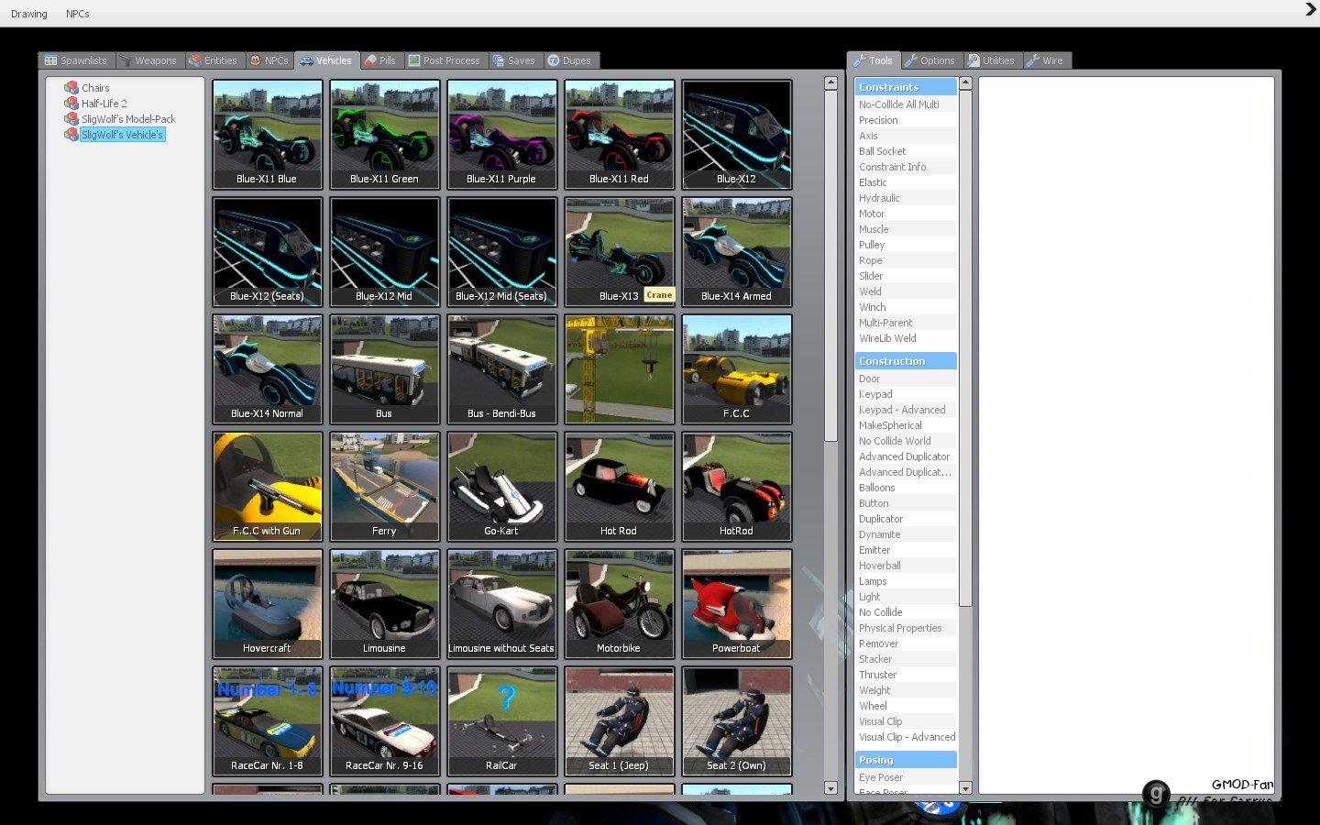1320x825 pixels.
Task: Select RaceCar Nr. 9-16 icon
Action: 384,721
